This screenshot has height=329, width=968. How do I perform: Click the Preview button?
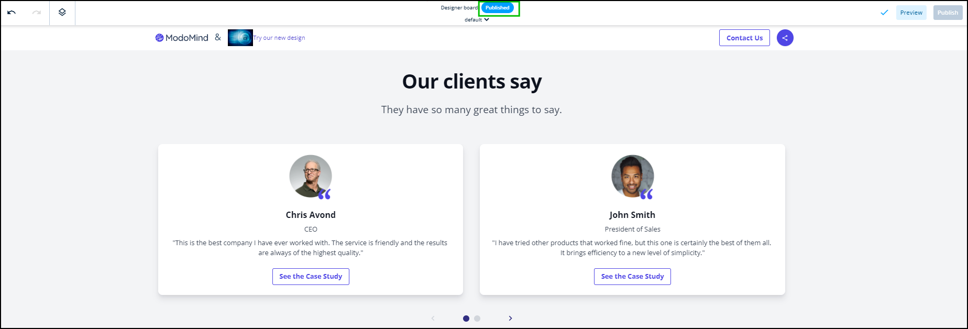[911, 13]
